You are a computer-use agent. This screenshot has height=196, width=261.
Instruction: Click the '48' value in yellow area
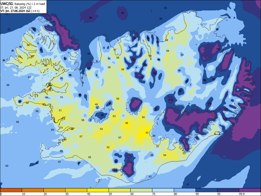pos(96,105)
